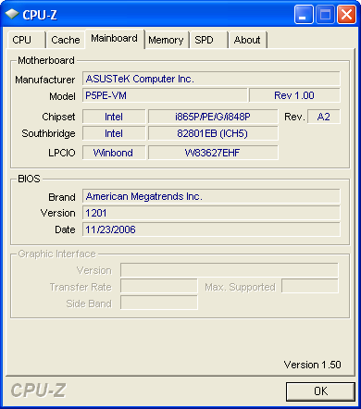Minimize the CPU-Z window
361x409 pixels.
click(304, 14)
